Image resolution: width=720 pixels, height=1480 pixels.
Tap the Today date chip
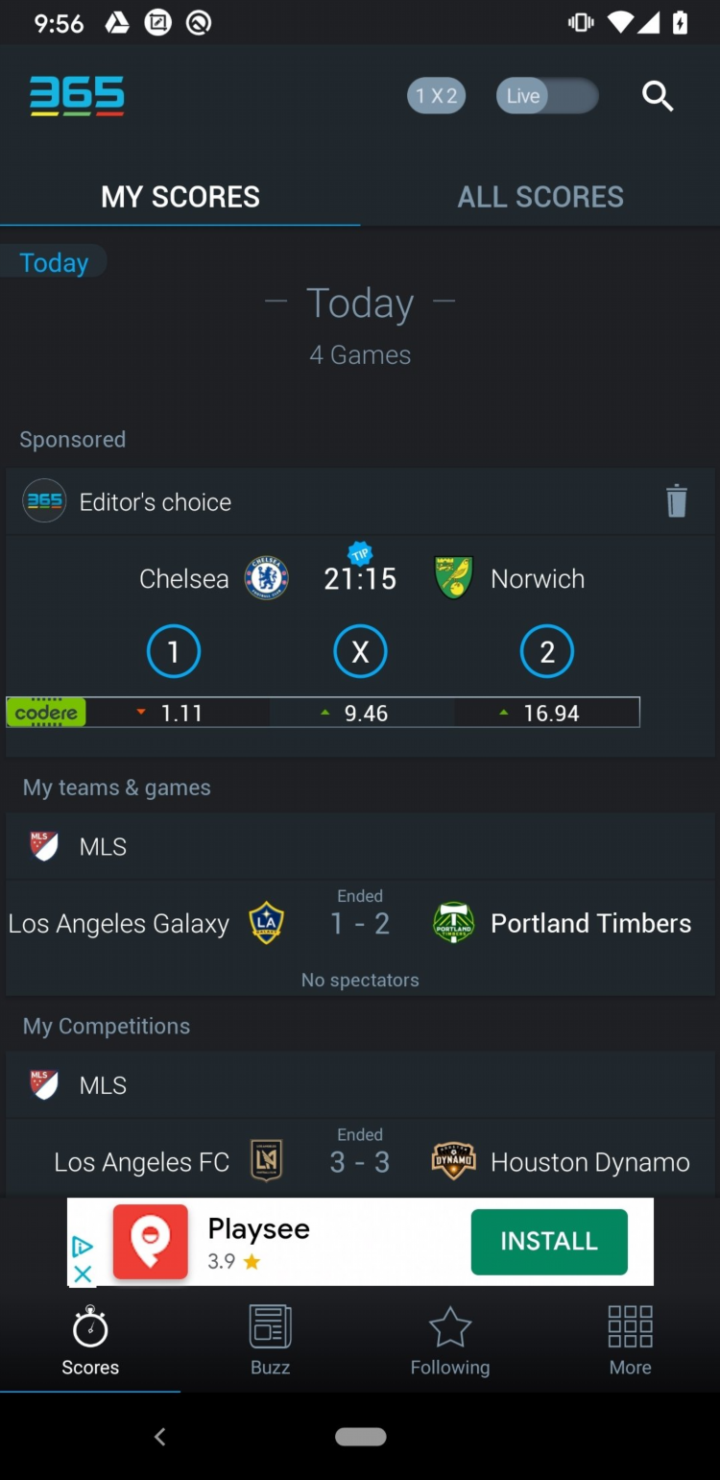[54, 262]
